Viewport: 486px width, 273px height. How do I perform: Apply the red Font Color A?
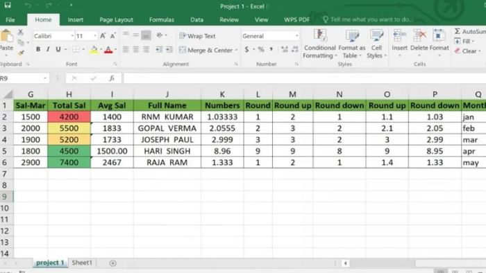pos(108,49)
